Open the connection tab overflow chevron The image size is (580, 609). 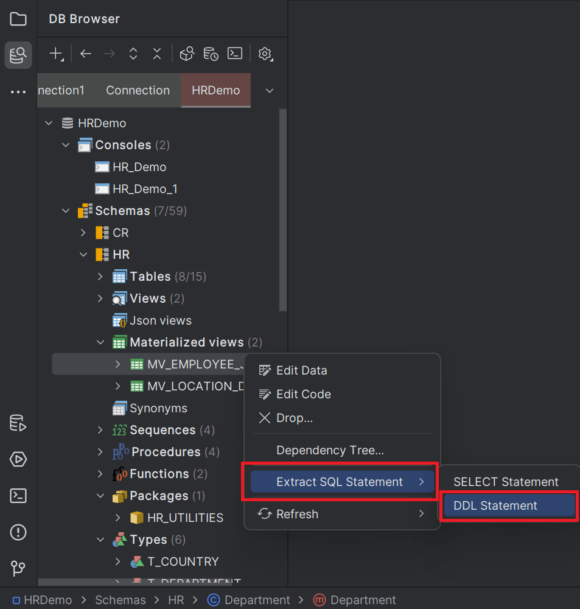269,90
